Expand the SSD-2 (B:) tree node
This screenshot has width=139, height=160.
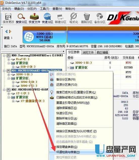tap(13, 67)
